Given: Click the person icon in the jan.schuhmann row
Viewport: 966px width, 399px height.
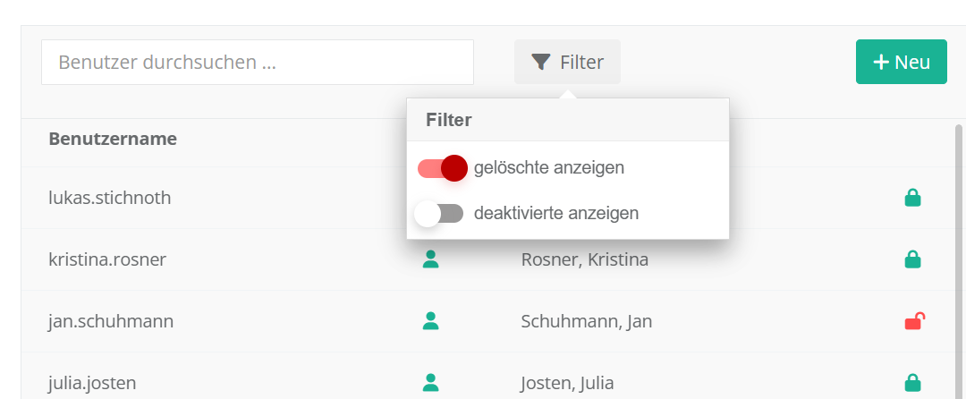Looking at the screenshot, I should (431, 321).
